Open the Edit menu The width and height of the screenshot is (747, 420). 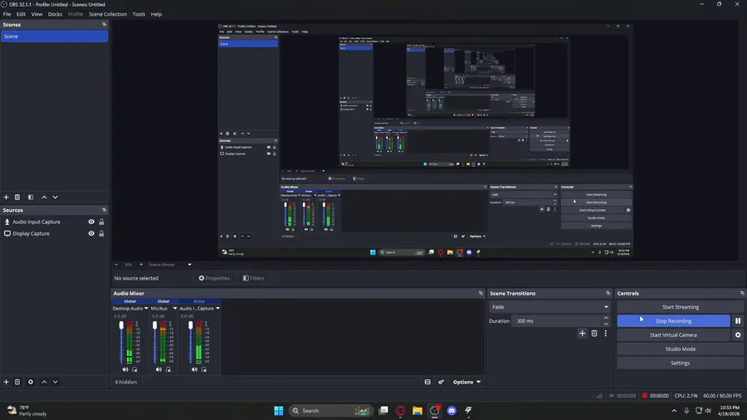pos(21,14)
